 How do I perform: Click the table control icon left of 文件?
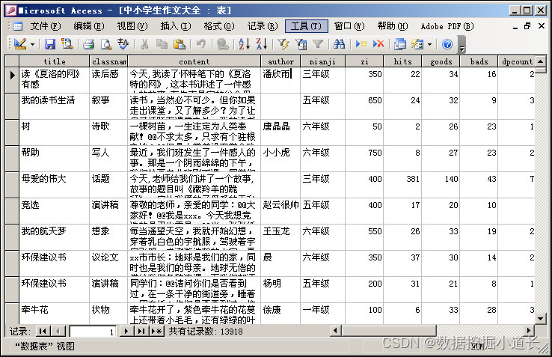click(18, 26)
